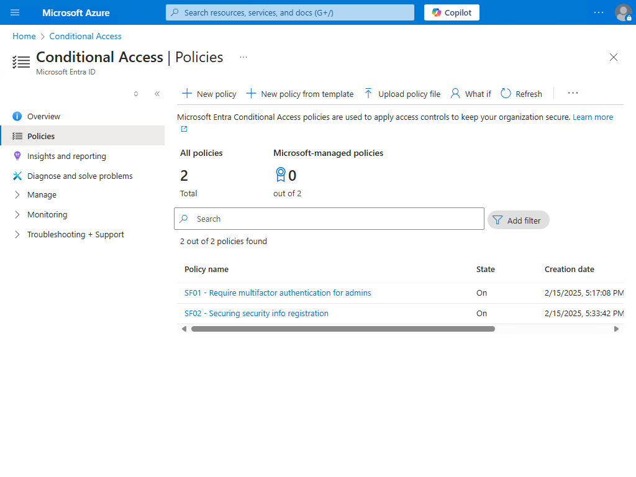Follow the Learn more link

pos(593,117)
